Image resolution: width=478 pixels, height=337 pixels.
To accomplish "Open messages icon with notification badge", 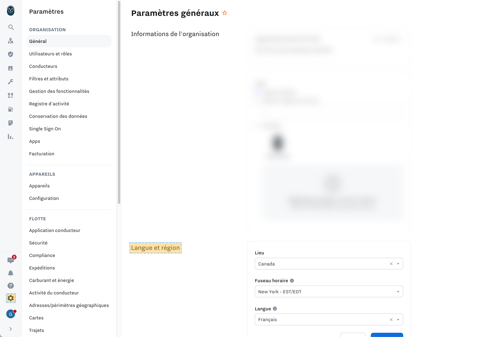I will (x=11, y=260).
